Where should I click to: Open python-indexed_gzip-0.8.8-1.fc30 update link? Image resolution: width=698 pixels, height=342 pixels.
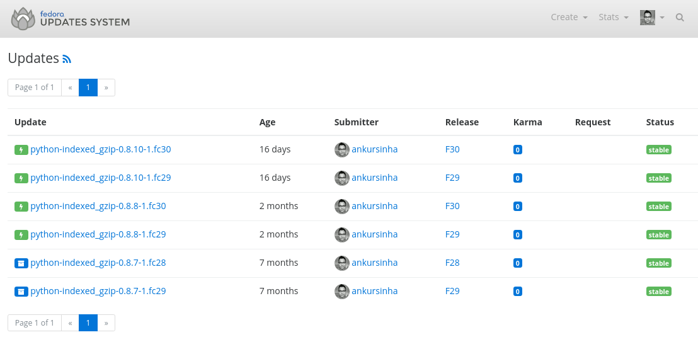pos(98,206)
